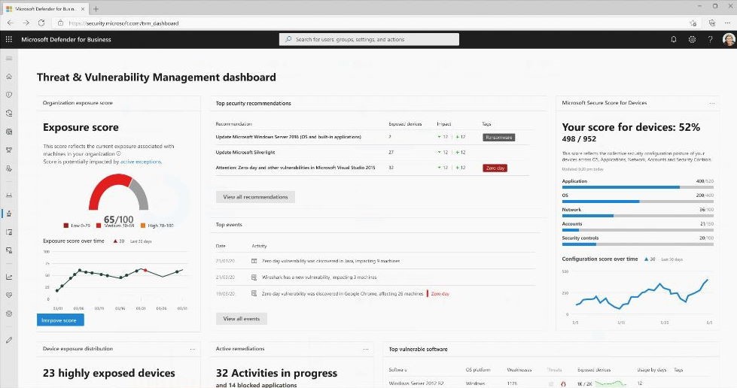This screenshot has width=737, height=388.
Task: Expand the hamburger navigation menu
Action: coord(9,58)
